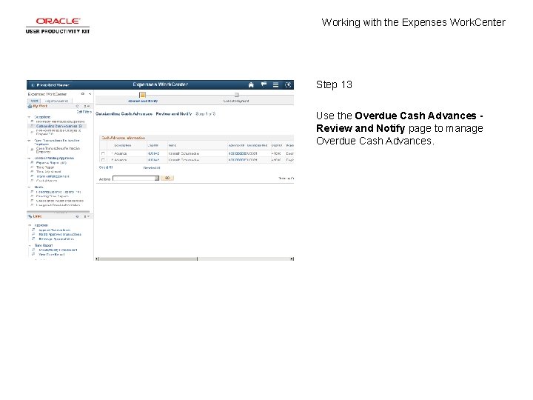Open View Time Report link

click(x=51, y=254)
